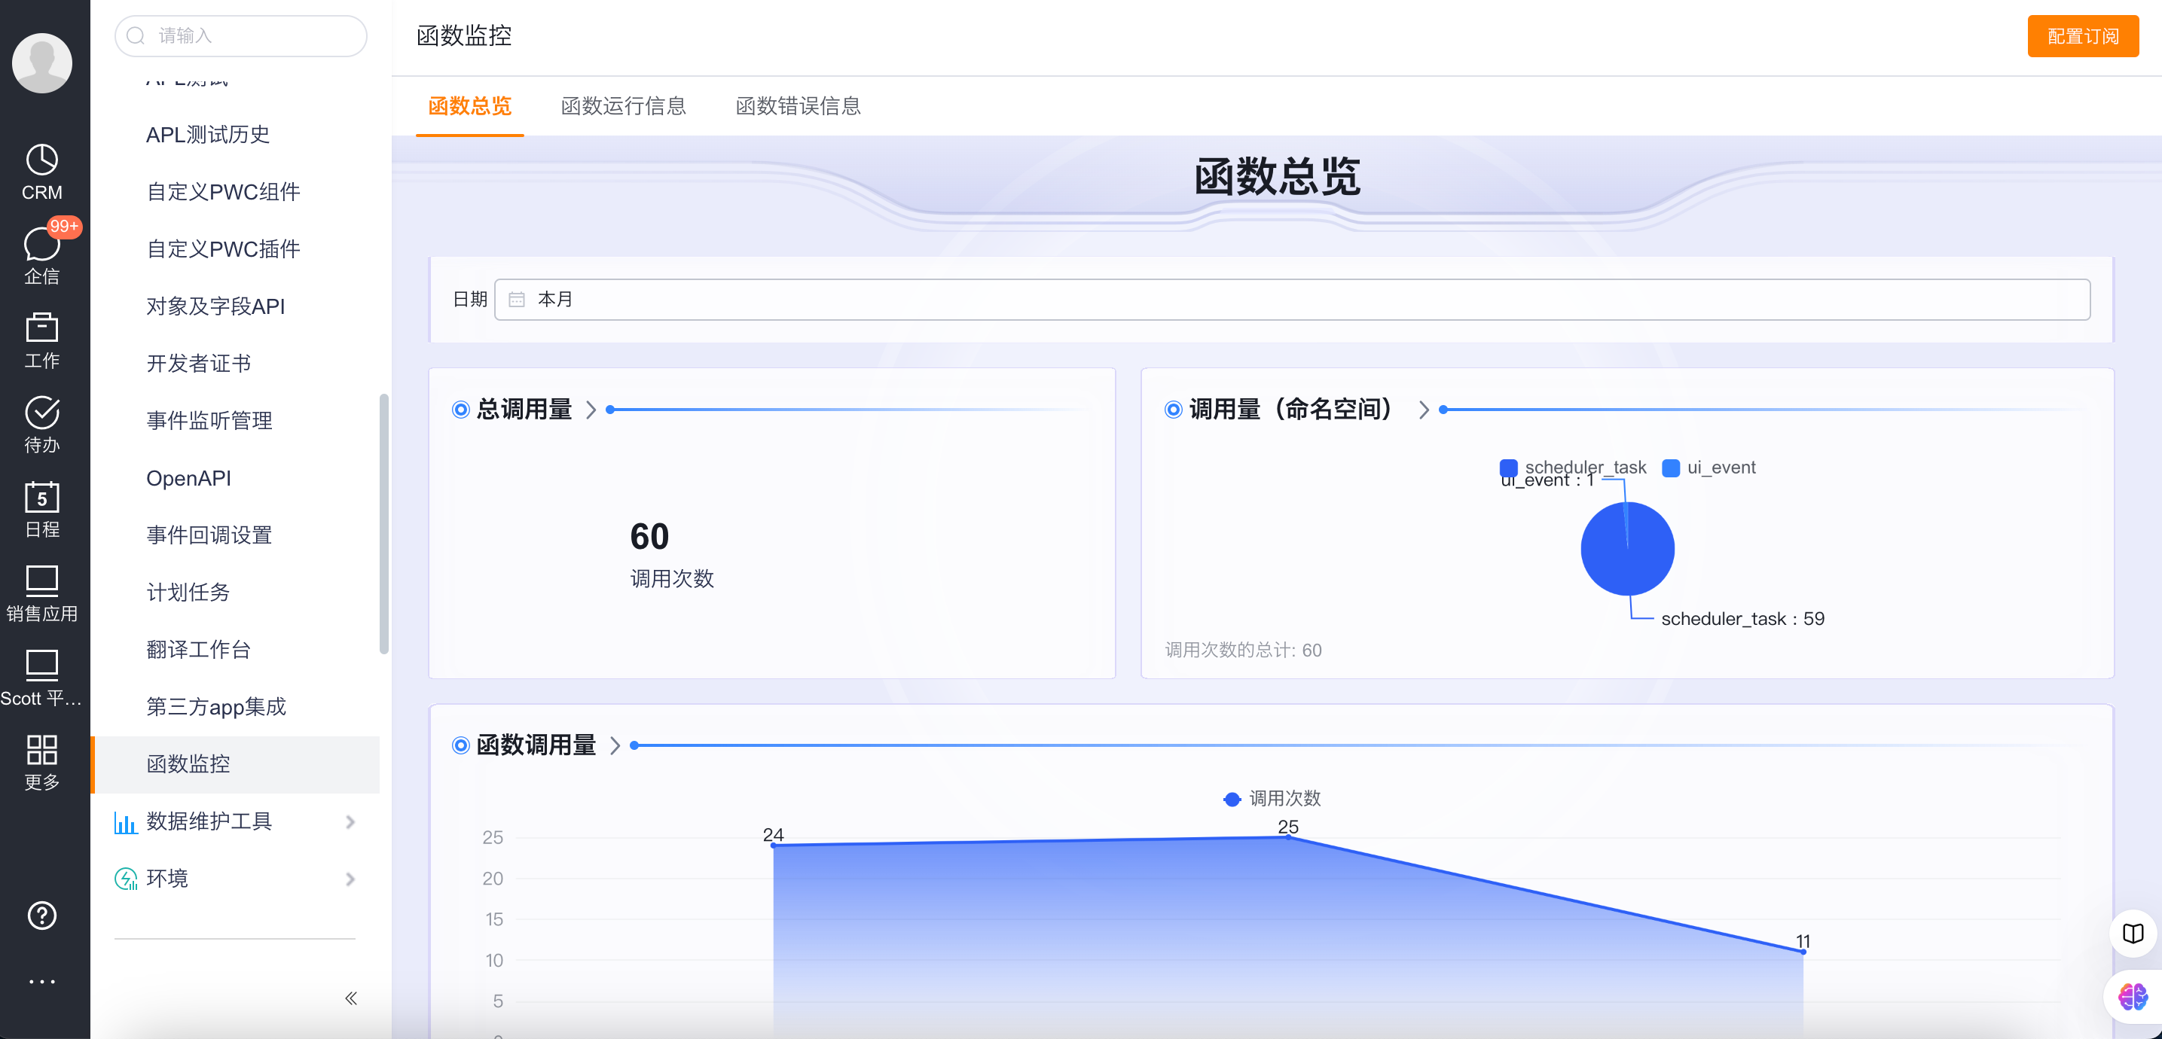Click the 调用量（命名空间） circle marker icon
Viewport: 2162px width, 1039px height.
pyautogui.click(x=1174, y=410)
